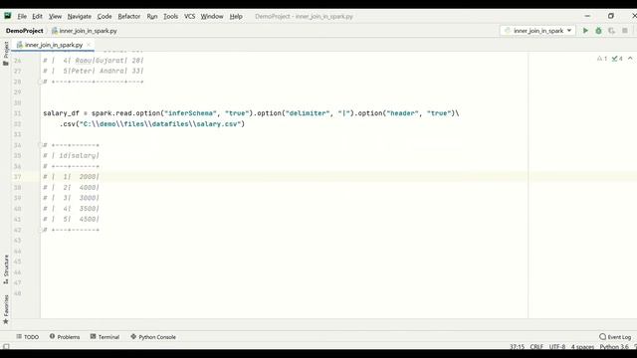Open the inner_join_in_spark run configuration dropdown

click(x=537, y=31)
